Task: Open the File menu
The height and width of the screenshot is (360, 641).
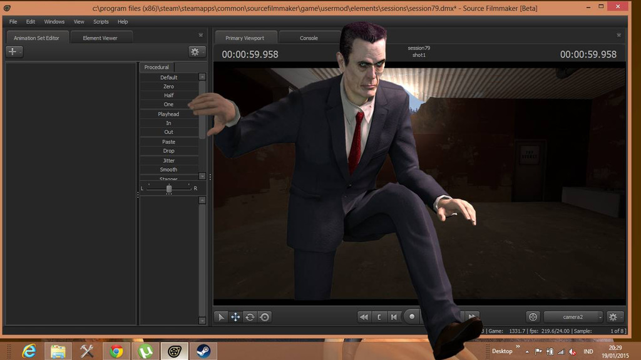Action: pos(13,22)
